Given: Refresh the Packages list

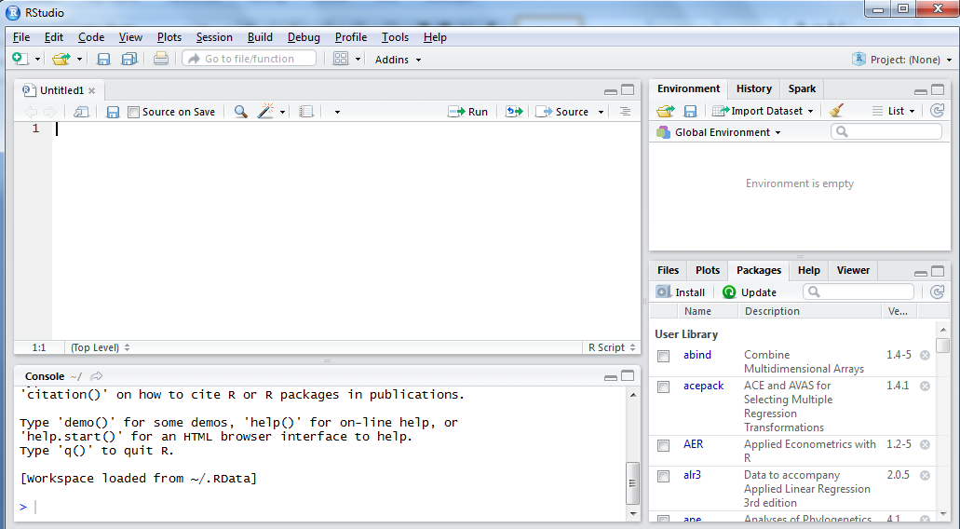Looking at the screenshot, I should coord(937,292).
